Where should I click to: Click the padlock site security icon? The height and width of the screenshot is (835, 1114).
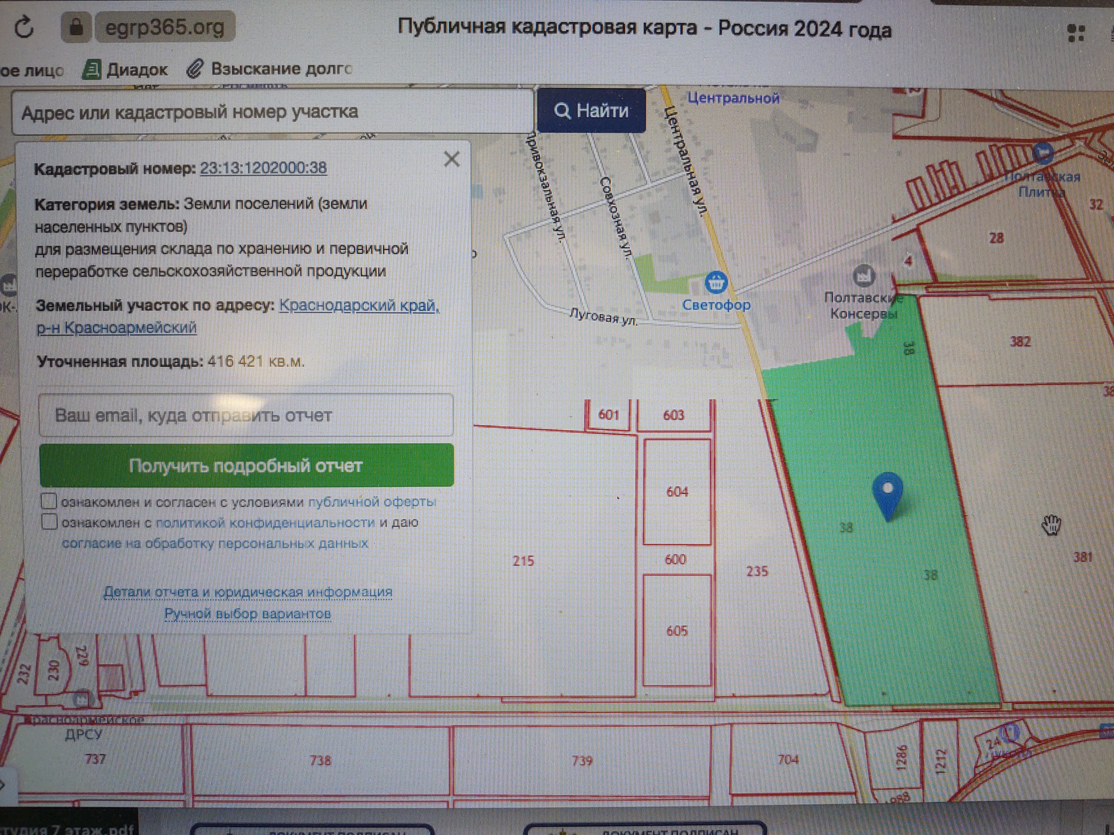(76, 27)
